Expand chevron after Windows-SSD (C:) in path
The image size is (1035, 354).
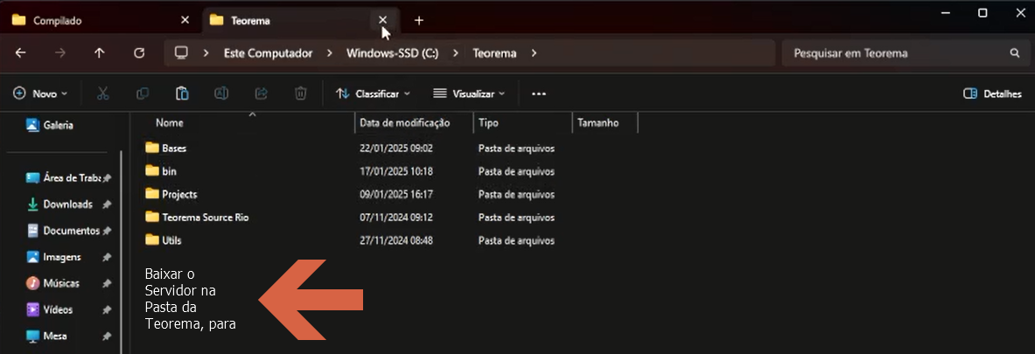pyautogui.click(x=456, y=53)
